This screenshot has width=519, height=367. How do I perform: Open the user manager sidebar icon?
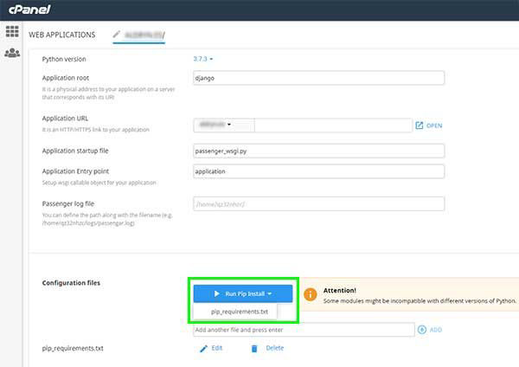(12, 54)
